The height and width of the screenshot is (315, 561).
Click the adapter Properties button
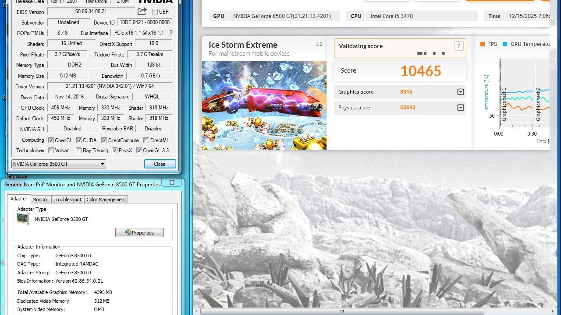click(x=139, y=233)
